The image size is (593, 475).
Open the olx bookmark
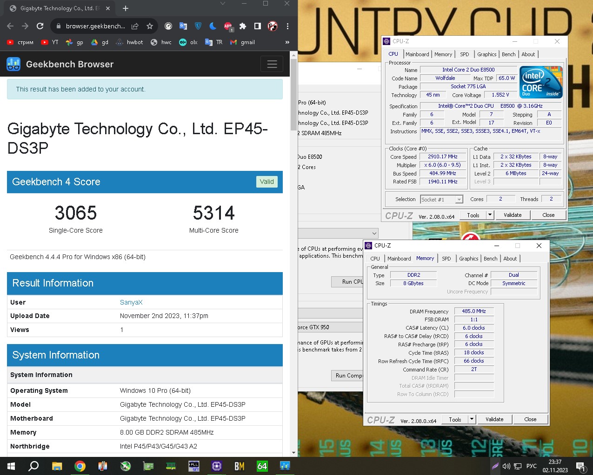tap(188, 42)
